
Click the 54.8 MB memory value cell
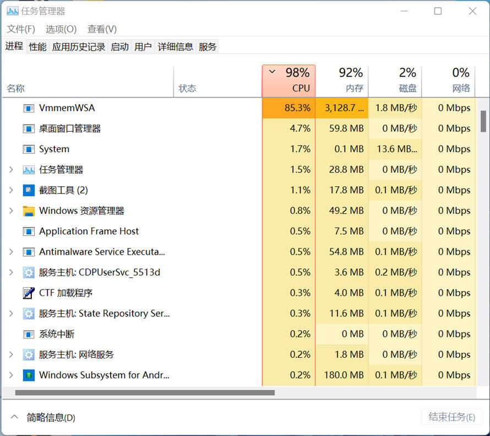click(x=342, y=252)
